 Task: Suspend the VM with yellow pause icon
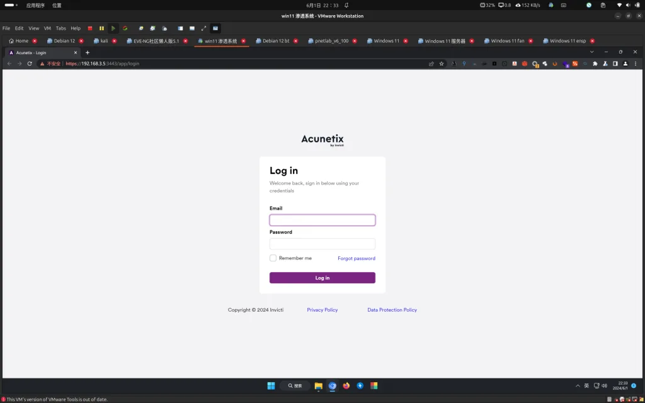tap(101, 28)
